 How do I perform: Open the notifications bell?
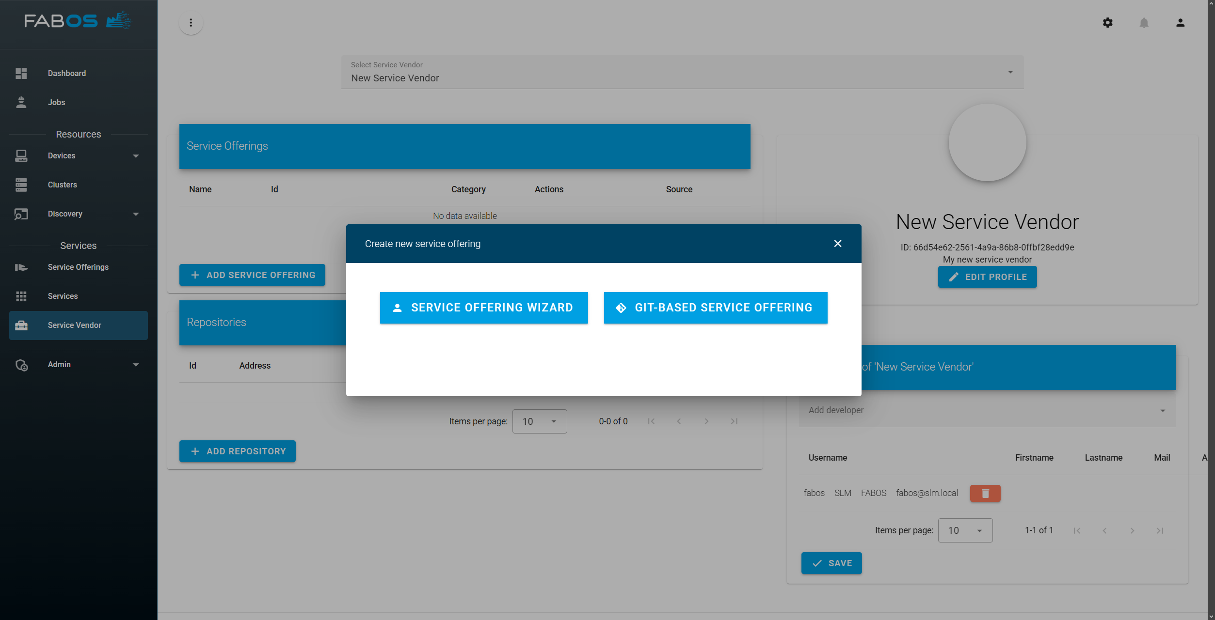(x=1144, y=23)
